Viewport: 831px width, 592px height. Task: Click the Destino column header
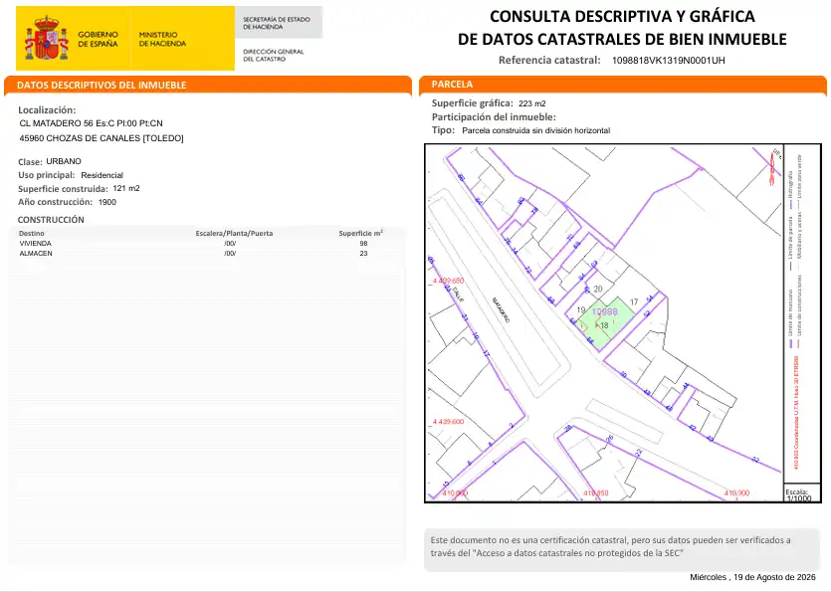[x=31, y=233]
